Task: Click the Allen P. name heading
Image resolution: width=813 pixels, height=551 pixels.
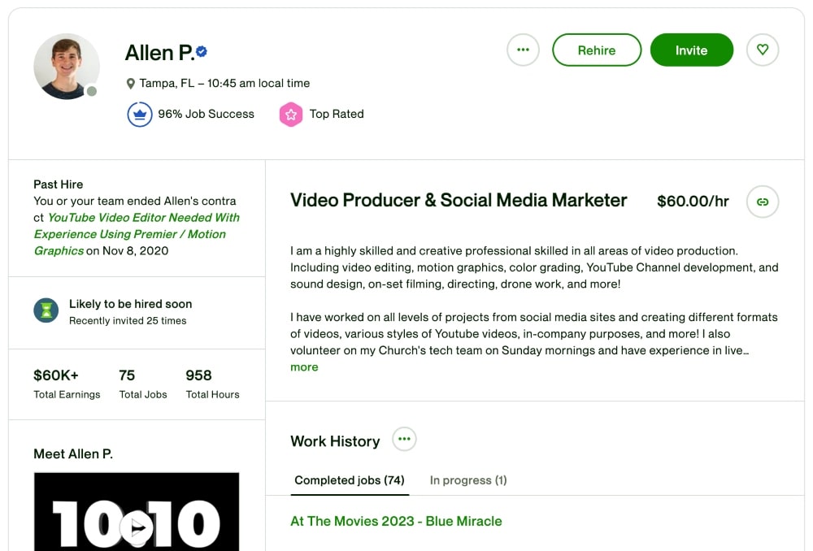Action: coord(159,52)
